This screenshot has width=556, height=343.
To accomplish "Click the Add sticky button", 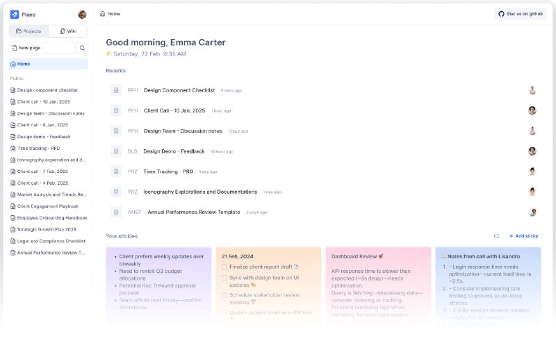I will pyautogui.click(x=523, y=236).
